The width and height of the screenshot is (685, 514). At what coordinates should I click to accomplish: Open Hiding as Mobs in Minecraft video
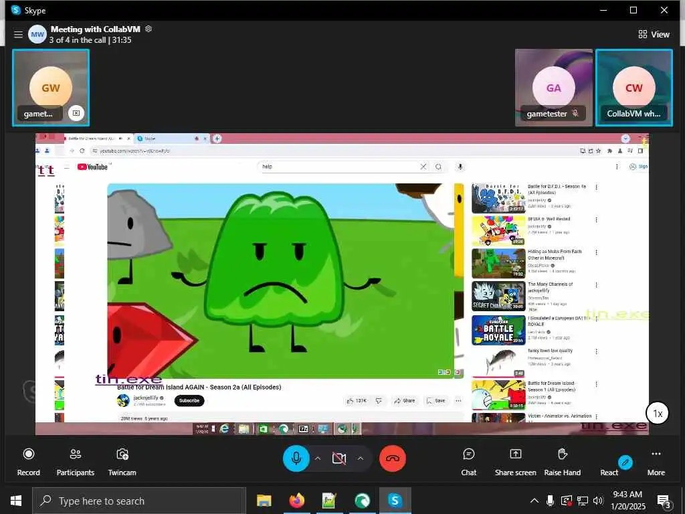(x=498, y=263)
